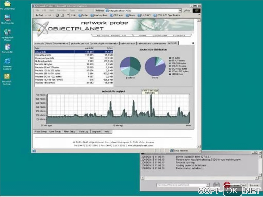Select the Unicast packets row

74,55
